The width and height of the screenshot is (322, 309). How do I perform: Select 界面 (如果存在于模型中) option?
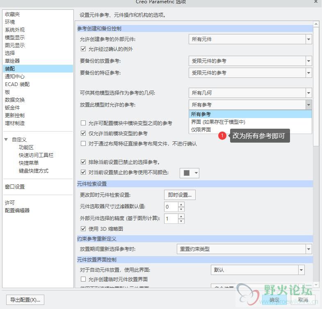point(250,122)
